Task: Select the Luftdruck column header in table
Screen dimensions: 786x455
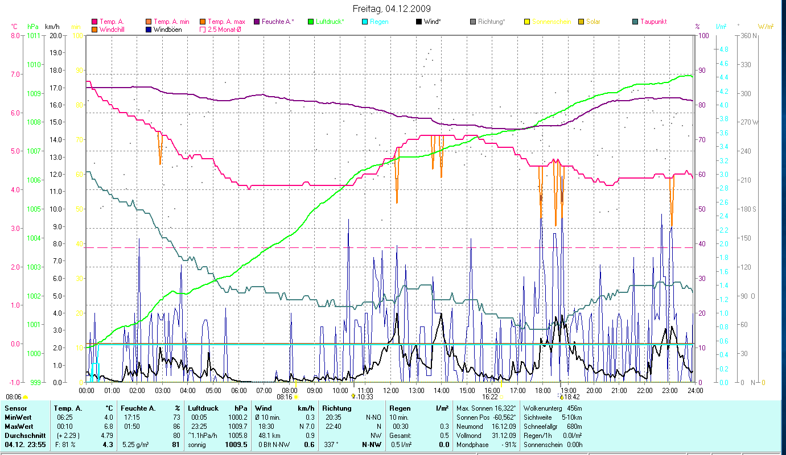Action: [203, 408]
